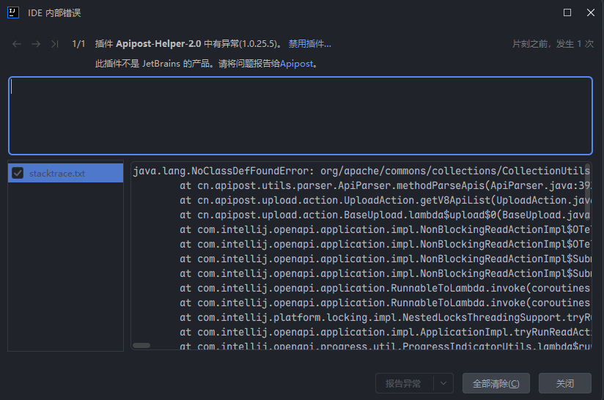Uncheck the stacktrace.txt attachment checkbox

point(18,173)
